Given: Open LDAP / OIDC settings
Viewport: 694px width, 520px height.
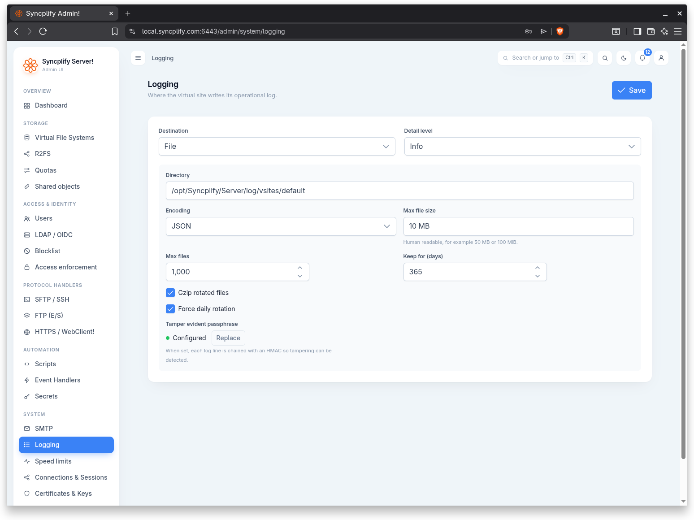Looking at the screenshot, I should (66, 235).
